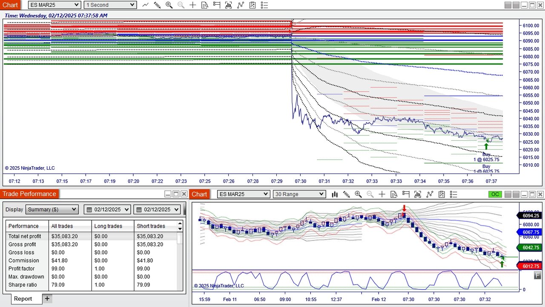Click blue 6067.75 price marker

(529, 232)
